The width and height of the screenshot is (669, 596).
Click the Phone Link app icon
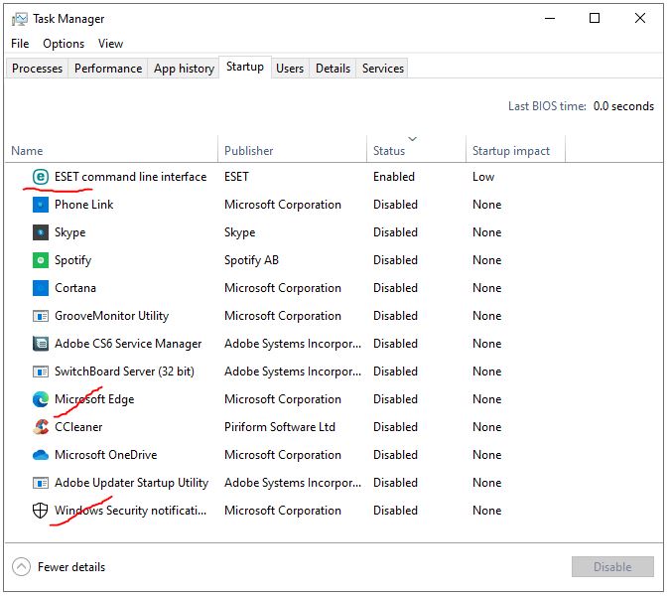[x=41, y=205]
